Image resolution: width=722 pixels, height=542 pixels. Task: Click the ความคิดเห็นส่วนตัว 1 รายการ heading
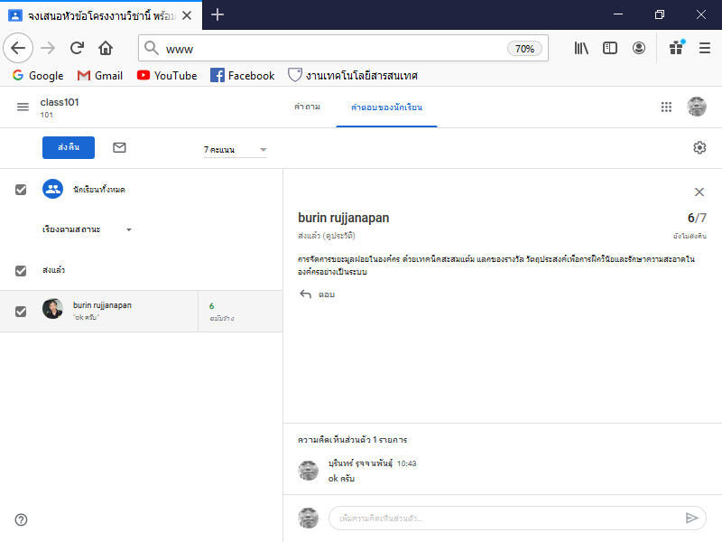point(352,440)
